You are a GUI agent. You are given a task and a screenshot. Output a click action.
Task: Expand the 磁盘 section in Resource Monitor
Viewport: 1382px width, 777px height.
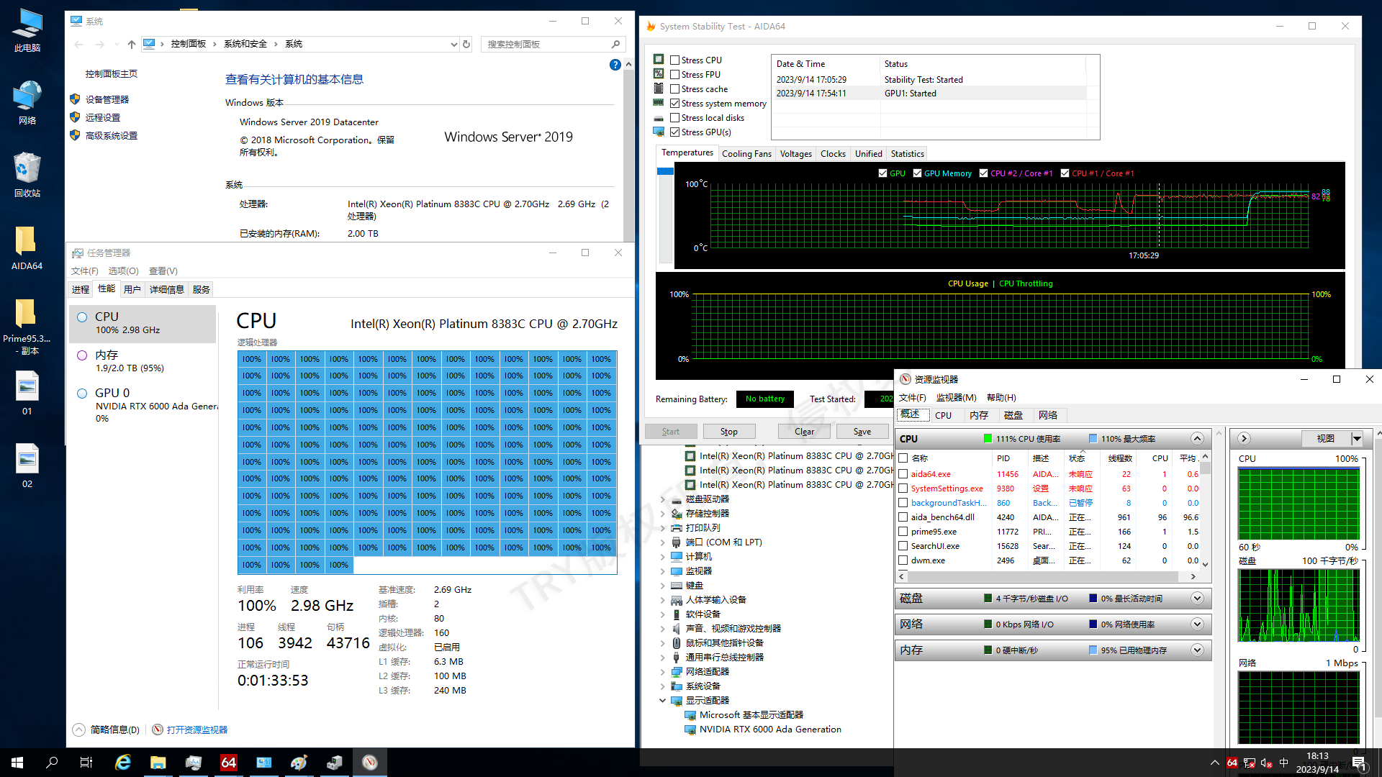coord(1197,599)
